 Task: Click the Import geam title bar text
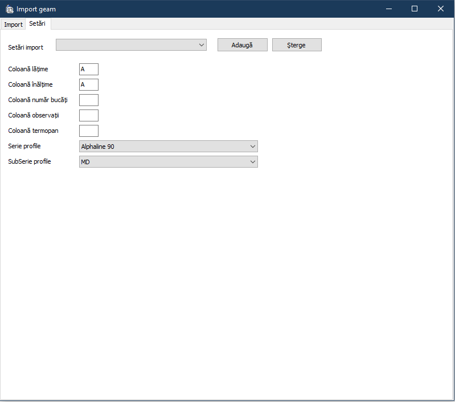[36, 9]
